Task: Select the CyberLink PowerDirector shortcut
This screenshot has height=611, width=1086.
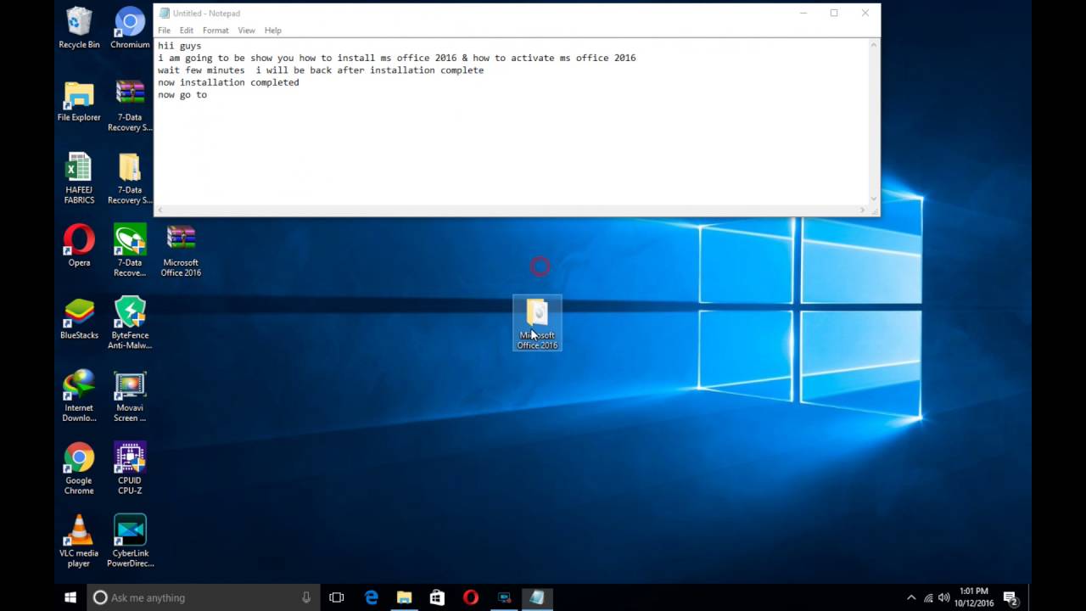Action: point(130,541)
